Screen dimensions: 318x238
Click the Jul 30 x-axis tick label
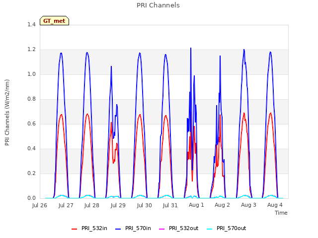point(144,205)
